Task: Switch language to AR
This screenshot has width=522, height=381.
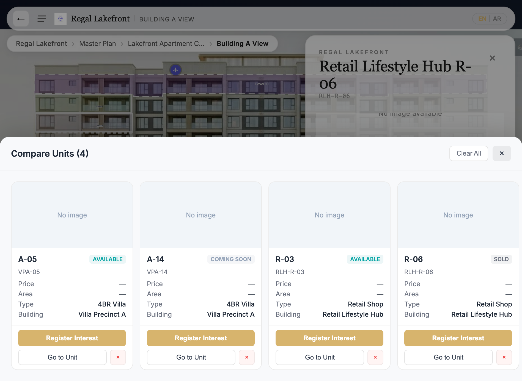Action: (497, 19)
